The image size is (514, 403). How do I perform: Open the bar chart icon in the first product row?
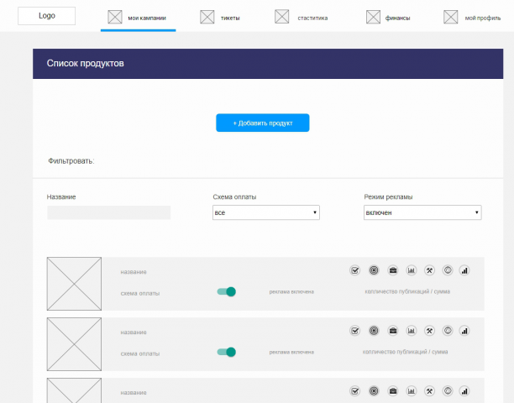point(411,270)
